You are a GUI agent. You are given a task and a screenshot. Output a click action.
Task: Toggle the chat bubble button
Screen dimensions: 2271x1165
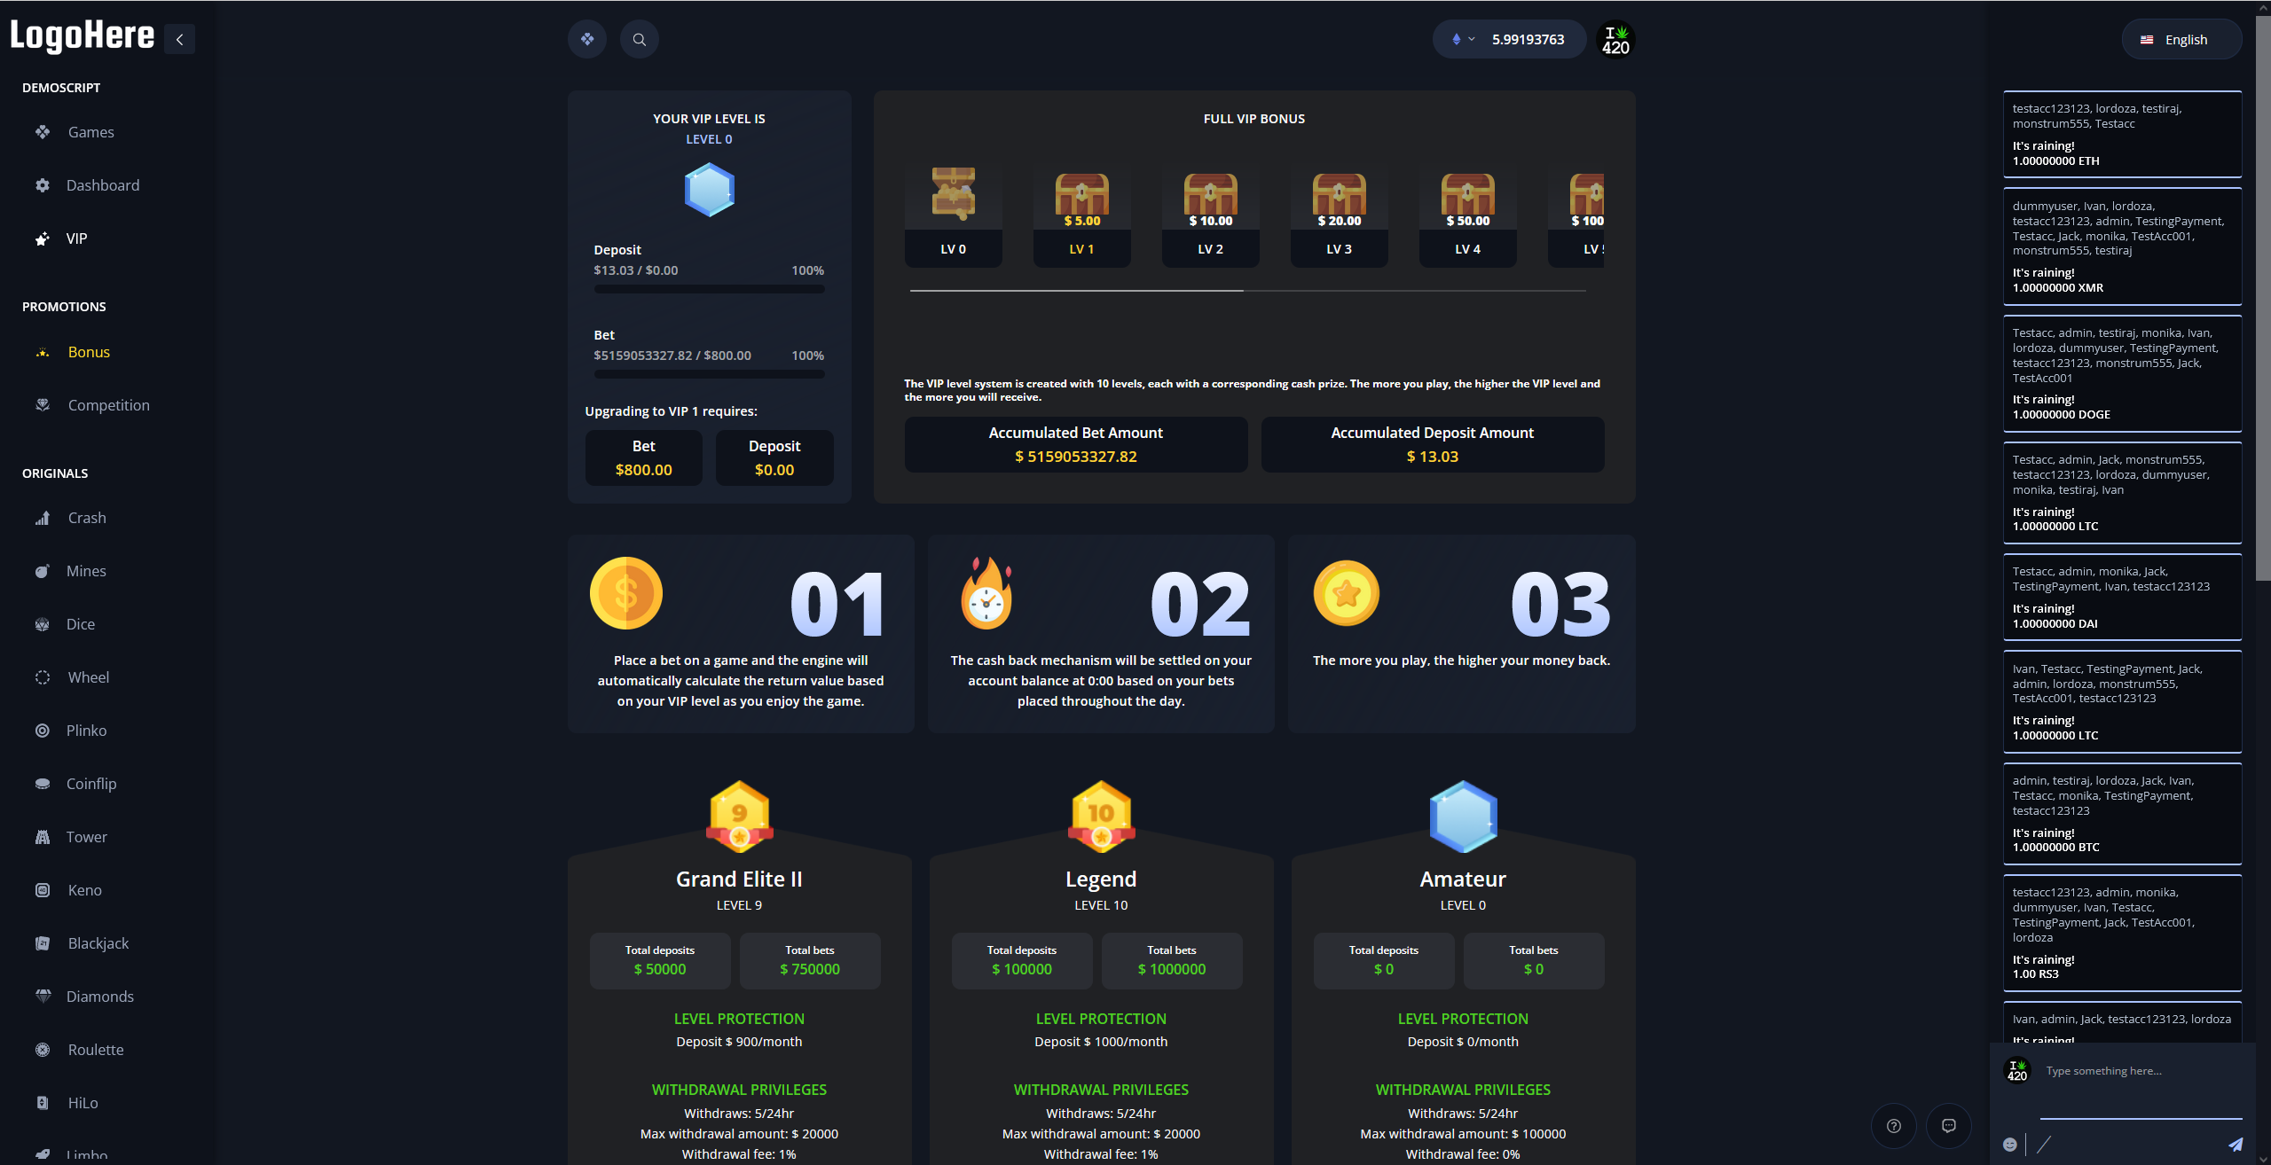click(1948, 1126)
